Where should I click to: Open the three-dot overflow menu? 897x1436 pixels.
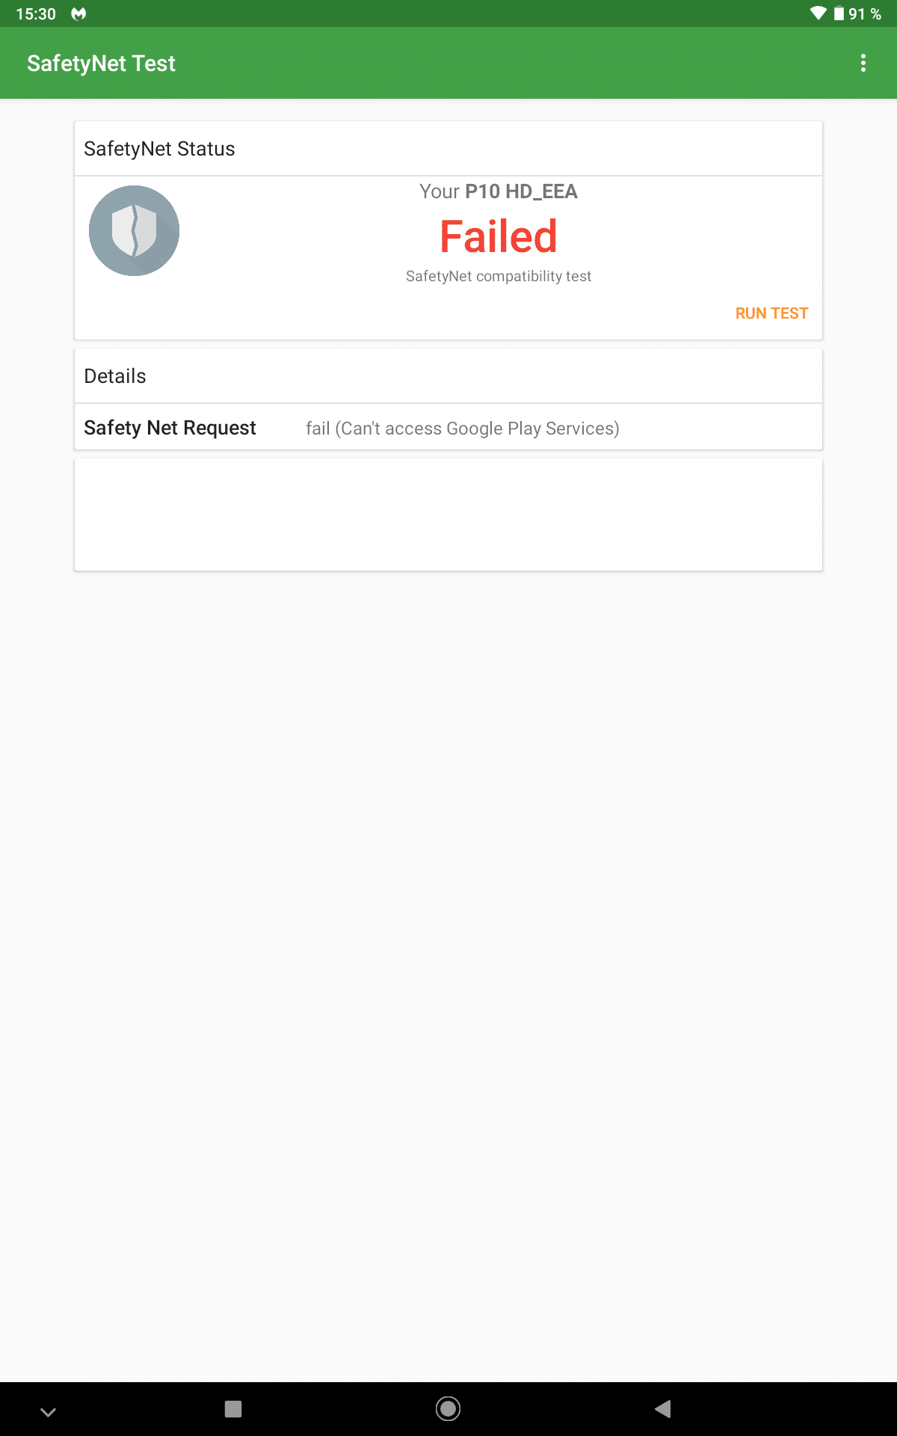pos(863,63)
